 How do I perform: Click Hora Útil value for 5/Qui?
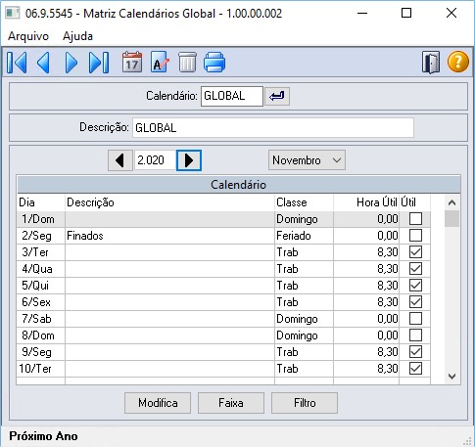coord(366,286)
